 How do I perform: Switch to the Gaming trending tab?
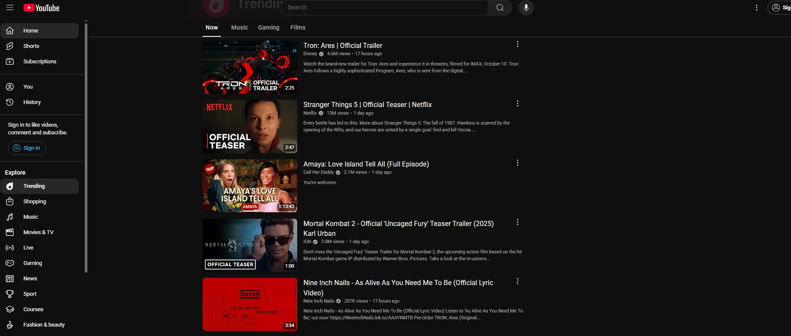(269, 27)
